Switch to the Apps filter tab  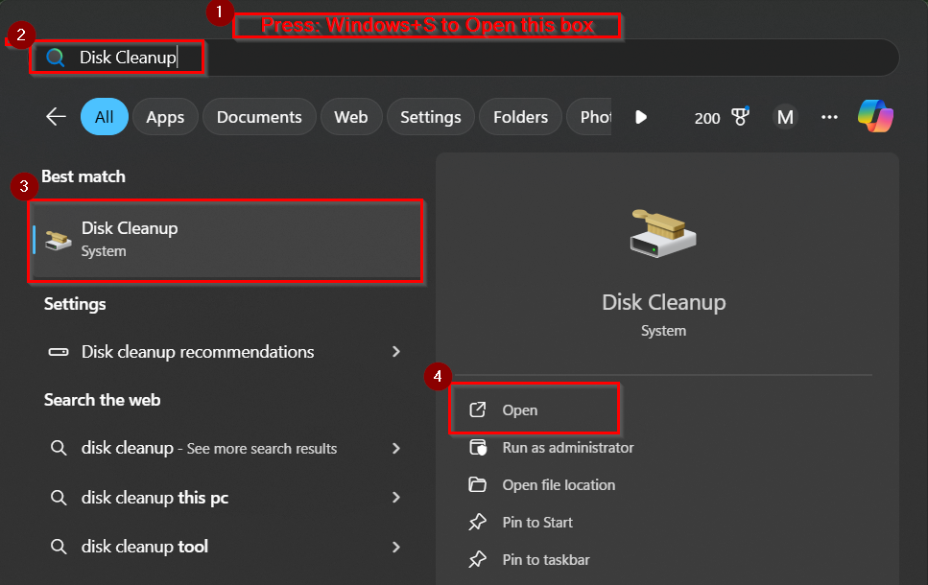tap(165, 117)
